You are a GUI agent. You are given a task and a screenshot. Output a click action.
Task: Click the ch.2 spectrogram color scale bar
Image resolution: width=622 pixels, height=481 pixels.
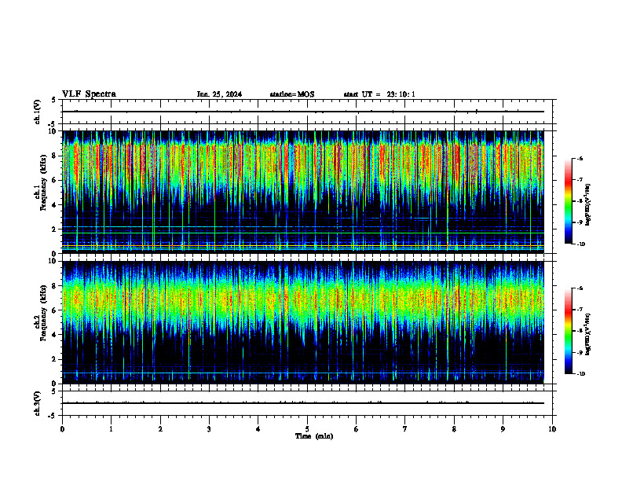tap(568, 331)
